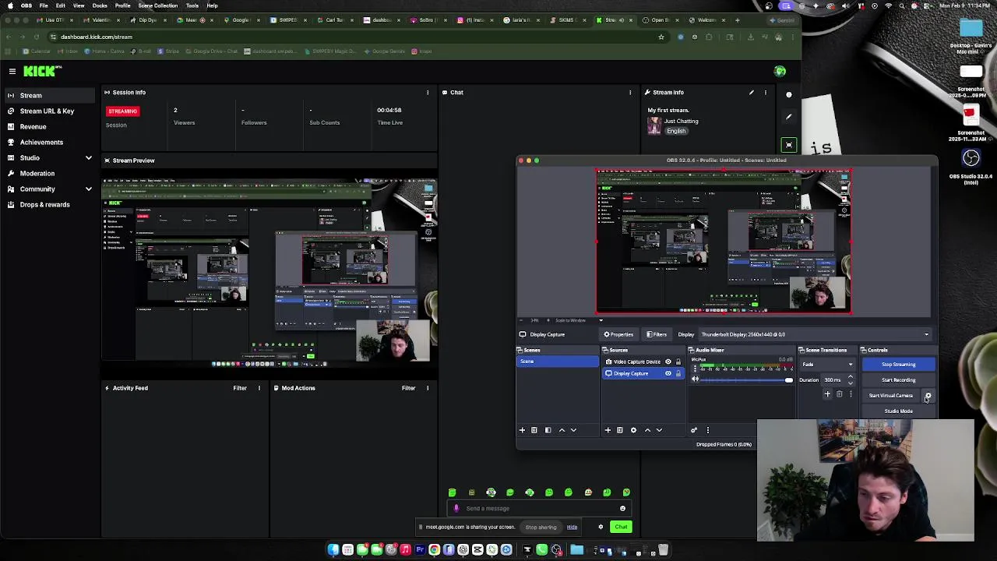This screenshot has height=561, width=997.
Task: Open virtual camera settings gear
Action: tap(928, 396)
